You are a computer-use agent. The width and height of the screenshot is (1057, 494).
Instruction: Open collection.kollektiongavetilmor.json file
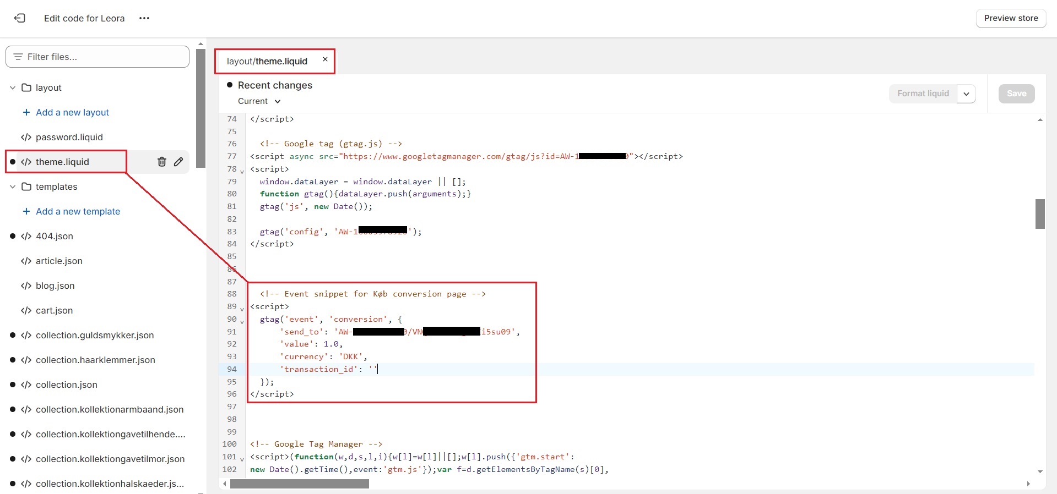coord(110,459)
